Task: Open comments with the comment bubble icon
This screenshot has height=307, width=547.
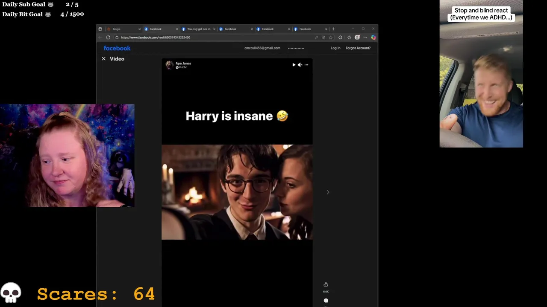Action: tap(326, 301)
